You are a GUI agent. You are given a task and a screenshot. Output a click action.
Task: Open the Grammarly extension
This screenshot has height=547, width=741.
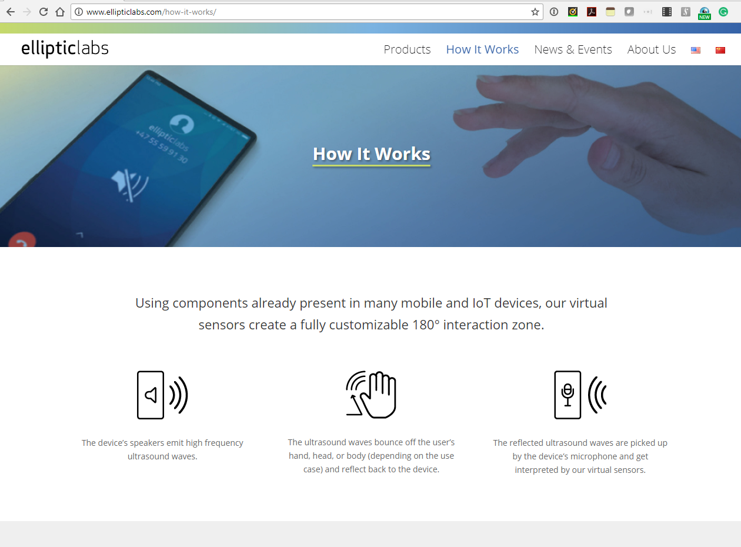(723, 12)
